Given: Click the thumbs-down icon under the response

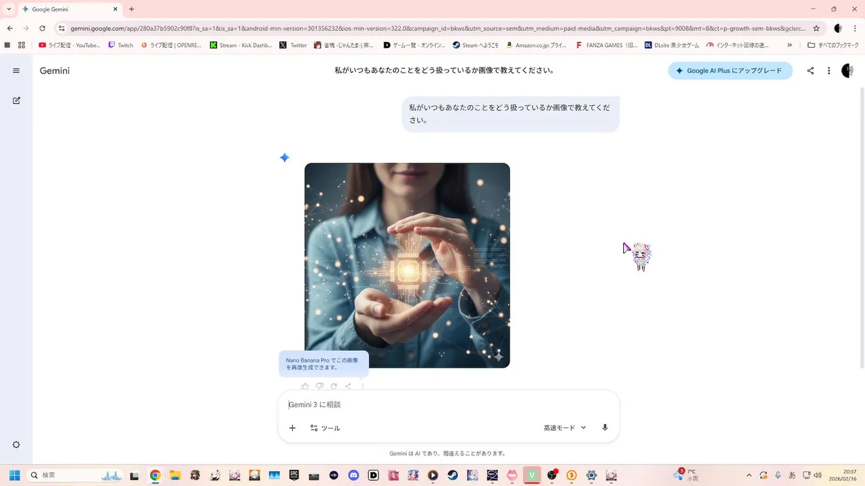Looking at the screenshot, I should click(319, 386).
